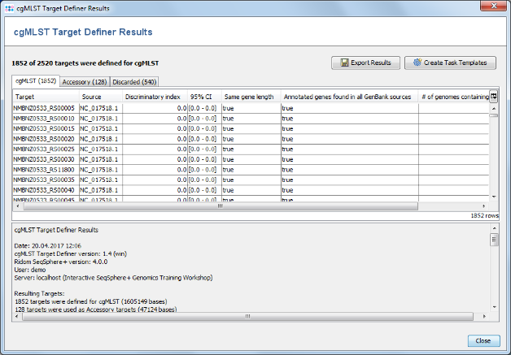Click the 'cgMLST Target Definer version: 1.4 (win)' line
The image size is (511, 355).
[x=71, y=253]
